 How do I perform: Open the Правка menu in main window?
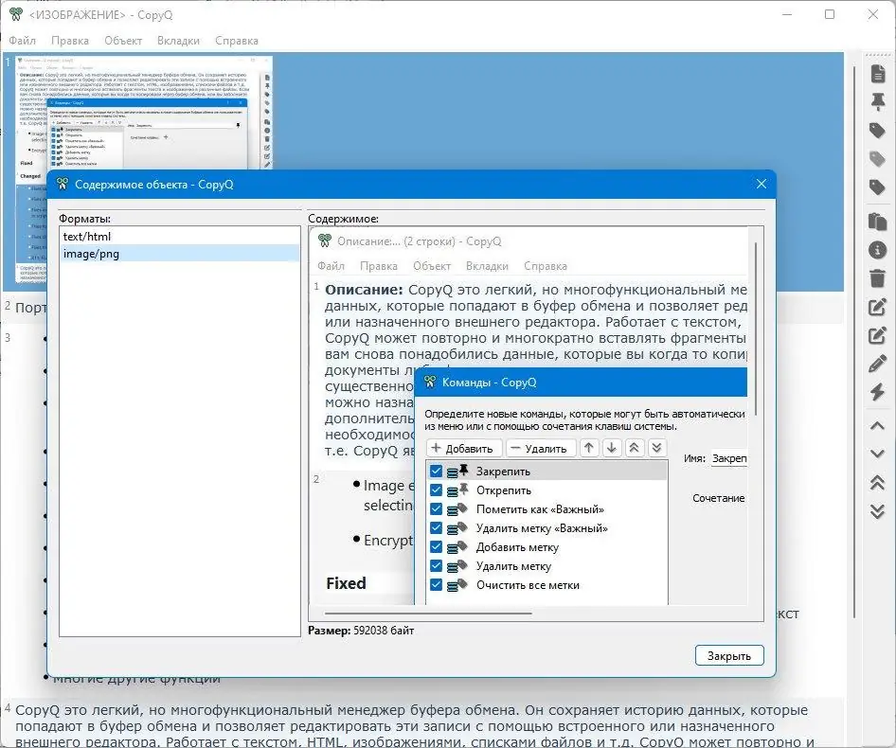[70, 41]
